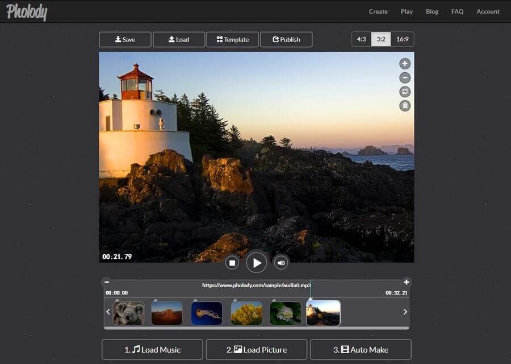Screen dimensions: 511x364
Task: Click the 00:00.00 timeline start time
Action: pyautogui.click(x=116, y=293)
